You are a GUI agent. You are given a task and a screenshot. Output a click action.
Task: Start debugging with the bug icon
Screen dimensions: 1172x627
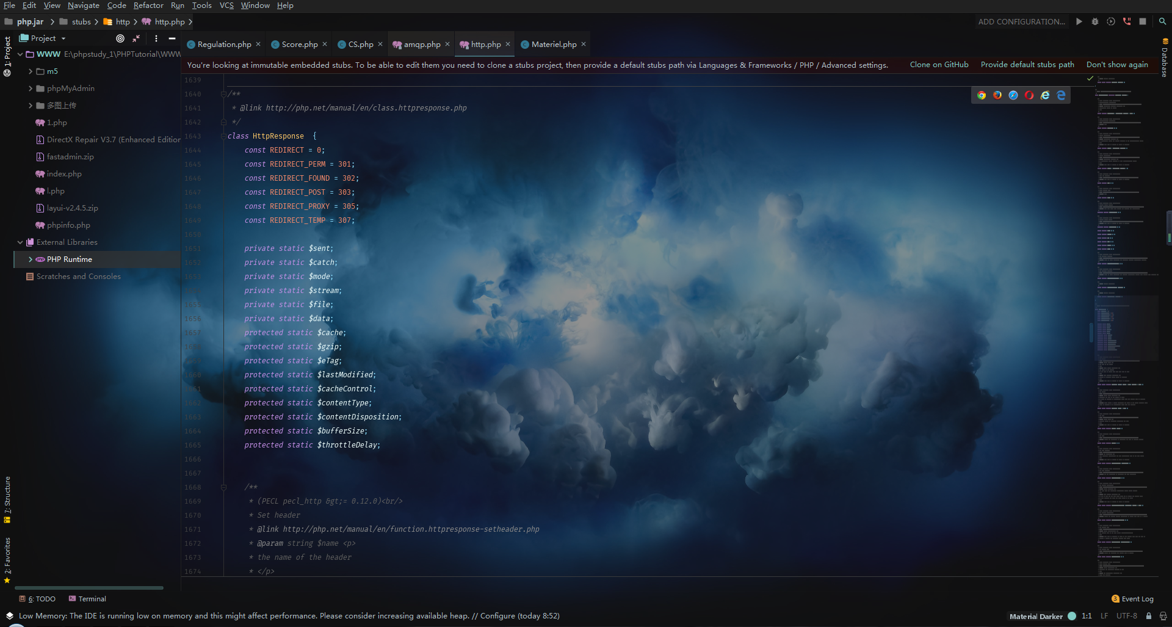tap(1094, 21)
